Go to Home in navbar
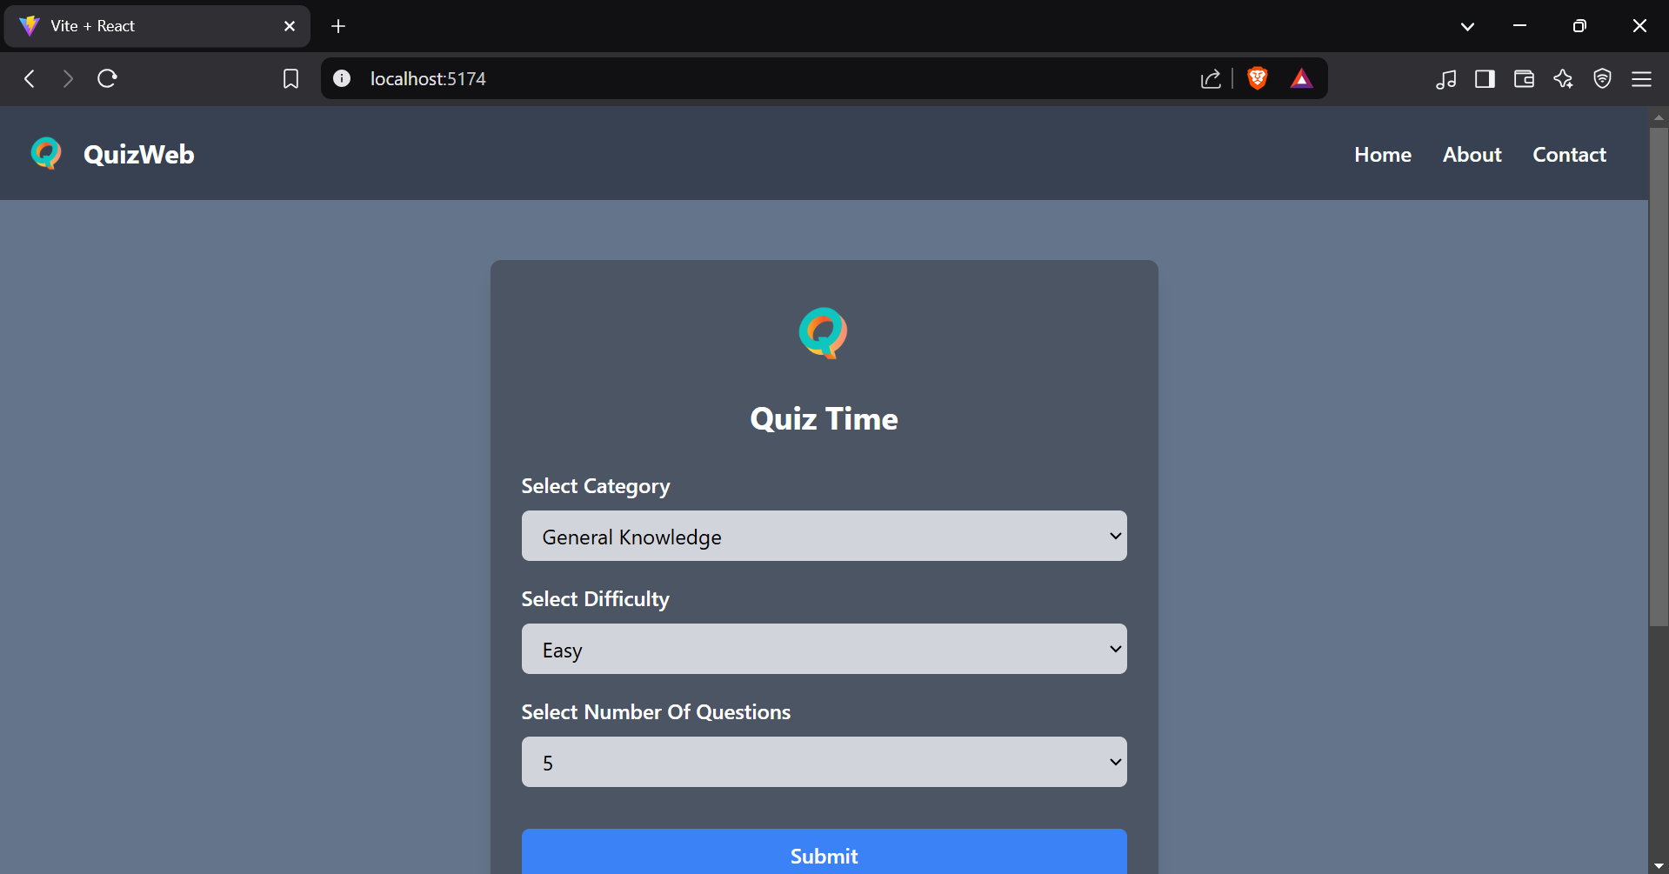Image resolution: width=1669 pixels, height=874 pixels. pos(1382,155)
